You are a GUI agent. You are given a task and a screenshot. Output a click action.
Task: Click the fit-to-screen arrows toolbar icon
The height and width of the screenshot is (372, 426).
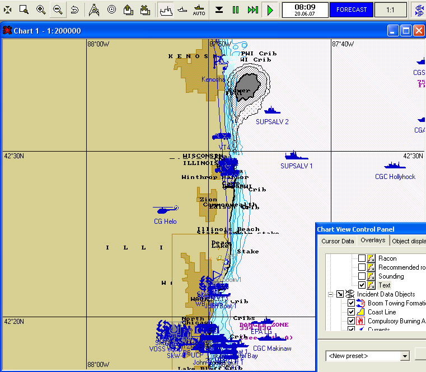(x=8, y=10)
